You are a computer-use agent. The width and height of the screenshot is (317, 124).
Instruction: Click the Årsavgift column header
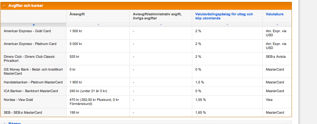[77, 14]
